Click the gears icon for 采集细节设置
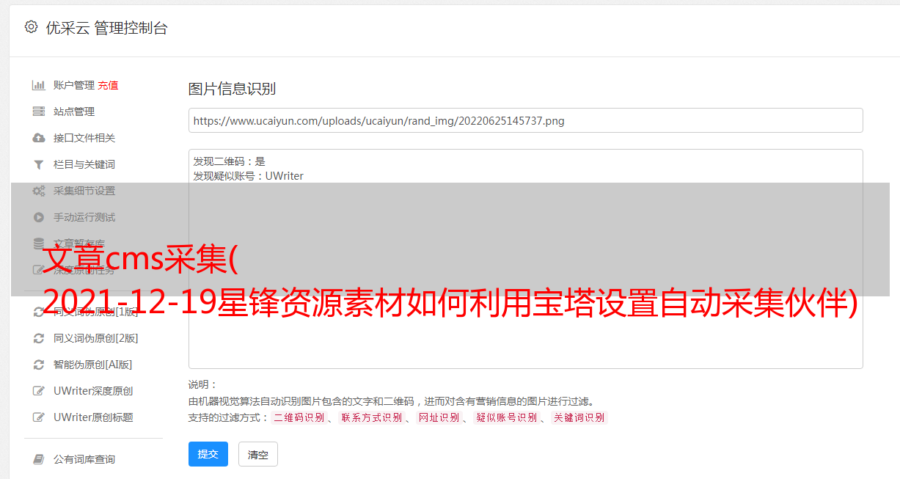The width and height of the screenshot is (900, 479). coord(39,191)
